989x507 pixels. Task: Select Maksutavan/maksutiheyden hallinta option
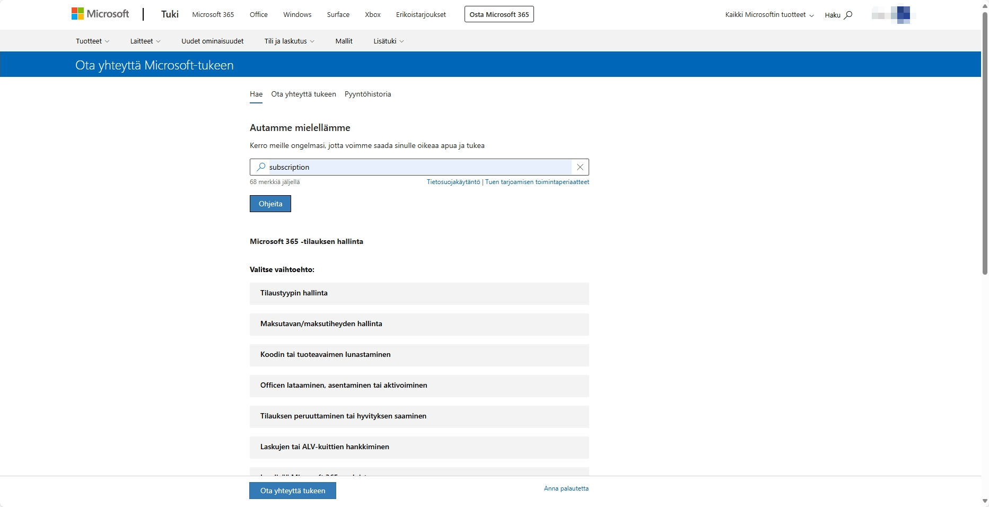point(419,324)
